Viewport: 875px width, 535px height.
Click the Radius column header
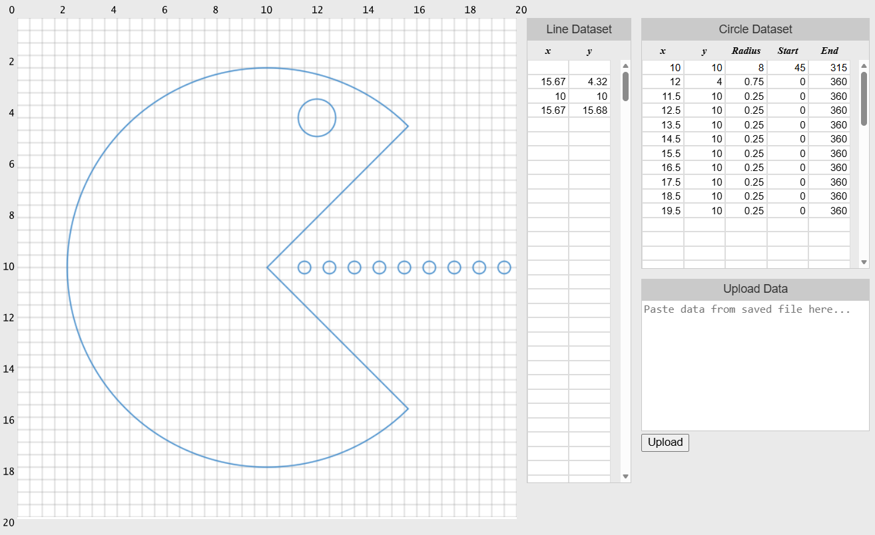745,51
